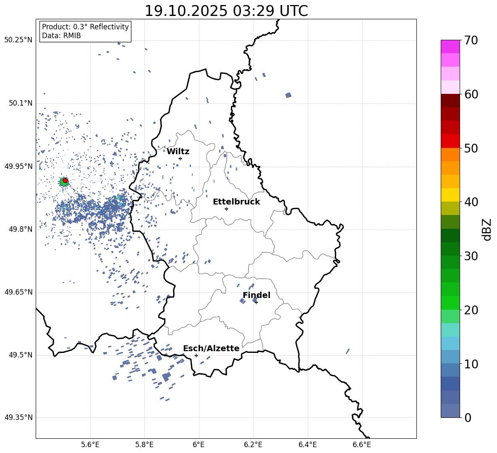The width and height of the screenshot is (497, 453).
Task: Click the 40 value on the colorbar
Action: pyautogui.click(x=471, y=202)
